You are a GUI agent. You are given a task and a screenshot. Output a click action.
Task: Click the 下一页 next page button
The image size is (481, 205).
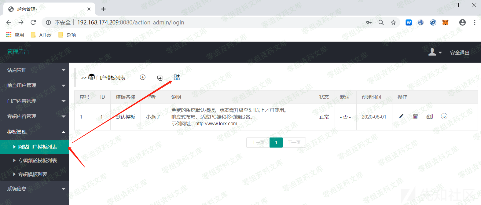[x=294, y=142]
